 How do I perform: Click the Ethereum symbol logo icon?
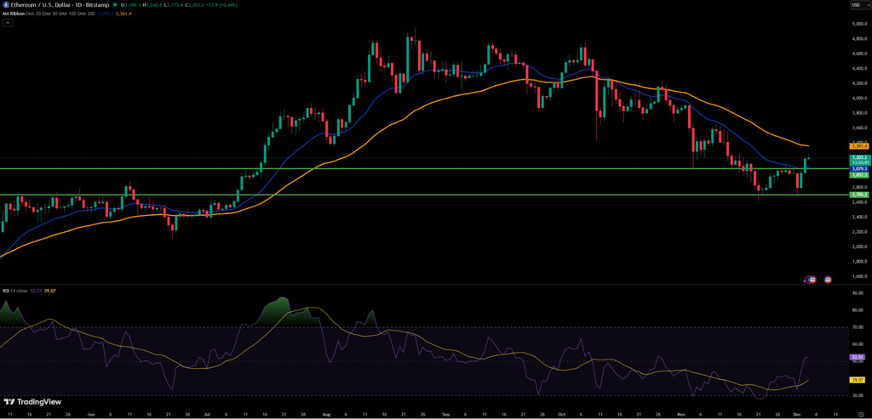click(x=4, y=4)
